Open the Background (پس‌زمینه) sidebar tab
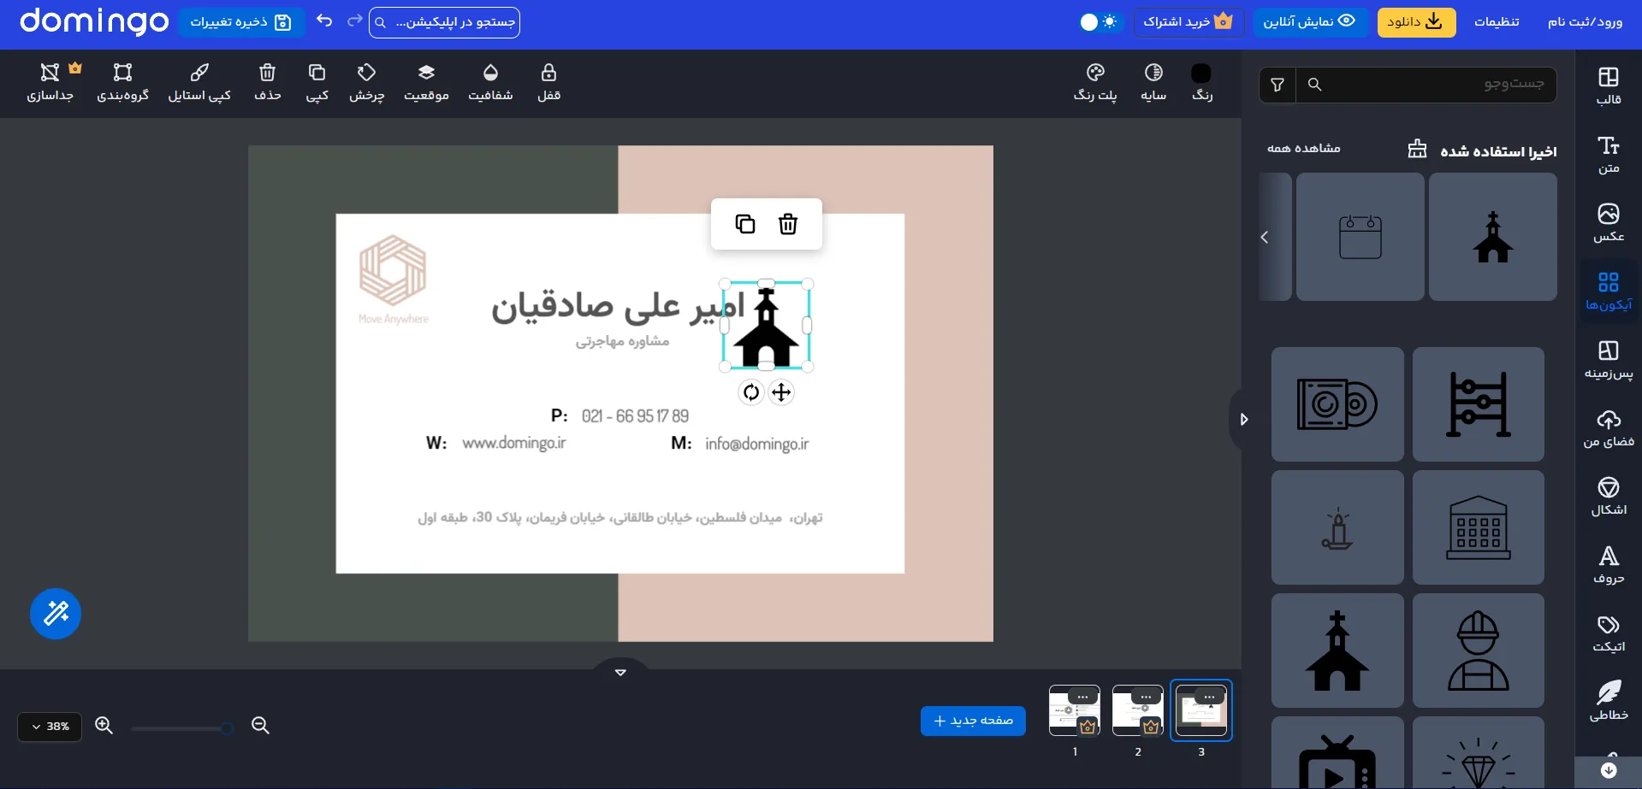The image size is (1642, 789). [x=1609, y=359]
